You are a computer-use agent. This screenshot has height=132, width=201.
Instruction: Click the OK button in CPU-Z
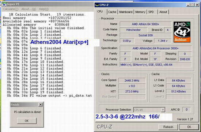(x=189, y=127)
